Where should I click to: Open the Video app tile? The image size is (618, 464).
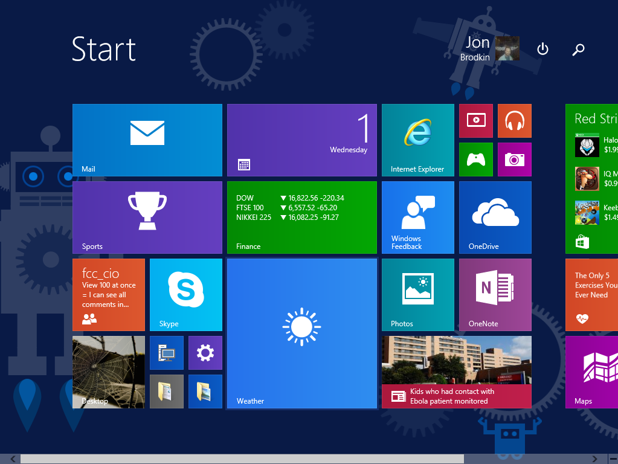pyautogui.click(x=475, y=120)
